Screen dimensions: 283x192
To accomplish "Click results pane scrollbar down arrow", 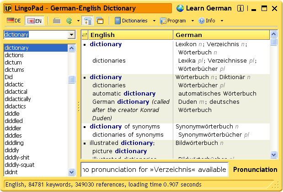I will pyautogui.click(x=273, y=155).
